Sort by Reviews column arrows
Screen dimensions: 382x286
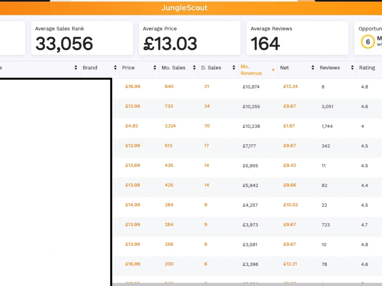coord(352,67)
